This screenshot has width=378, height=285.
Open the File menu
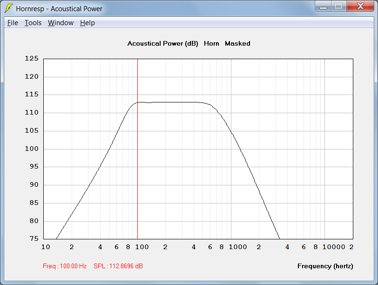[x=13, y=23]
